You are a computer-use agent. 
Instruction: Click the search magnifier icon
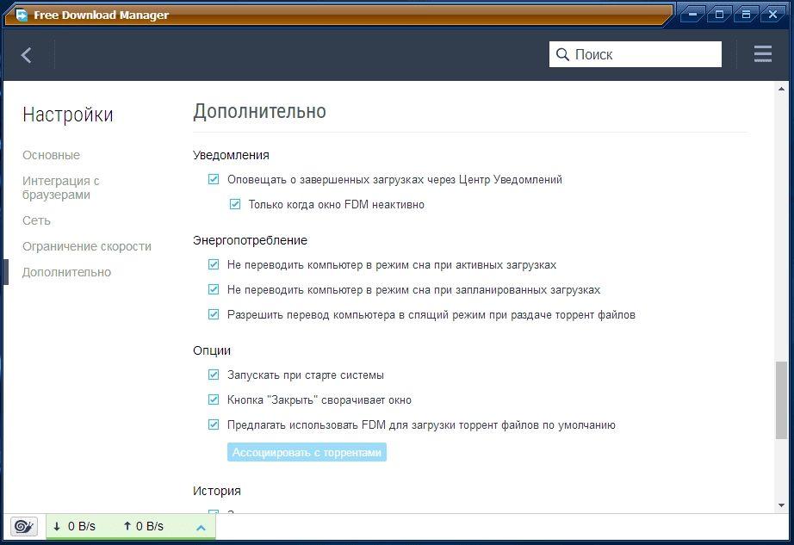[562, 54]
